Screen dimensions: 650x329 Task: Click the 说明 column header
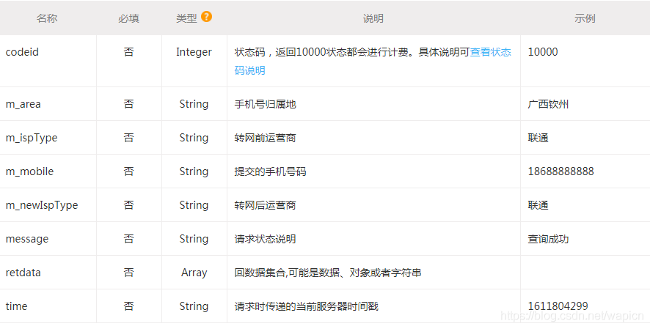tap(373, 18)
